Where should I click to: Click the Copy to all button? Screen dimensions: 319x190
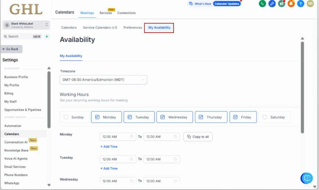[198, 136]
